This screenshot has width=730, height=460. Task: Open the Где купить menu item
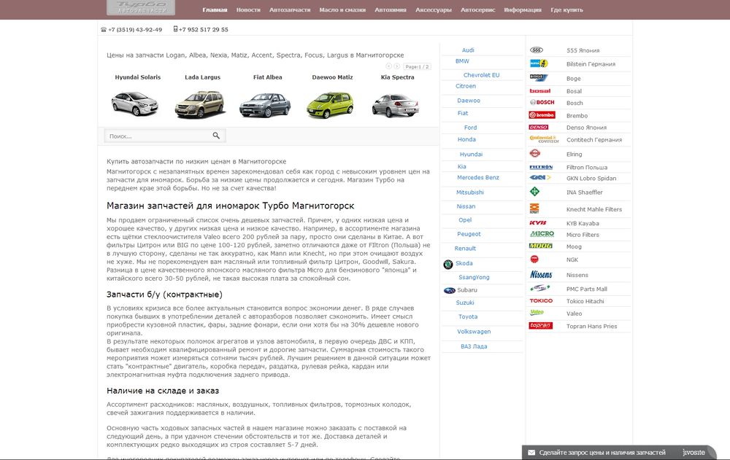coord(566,9)
